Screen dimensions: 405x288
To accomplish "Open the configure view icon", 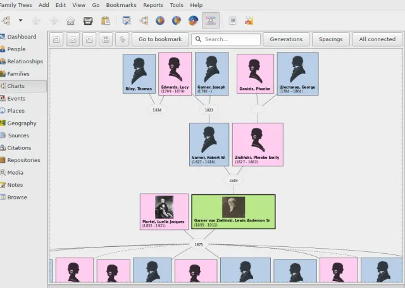I will 127,20.
